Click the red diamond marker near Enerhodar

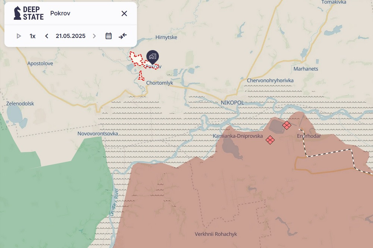click(x=286, y=125)
